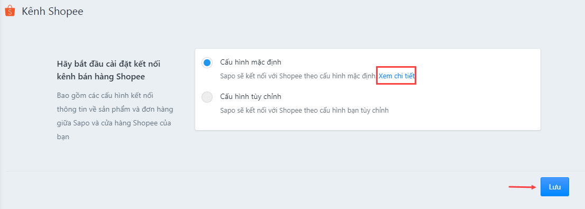Click the Cấu hình mặc định label text
The height and width of the screenshot is (209, 585).
(251, 62)
